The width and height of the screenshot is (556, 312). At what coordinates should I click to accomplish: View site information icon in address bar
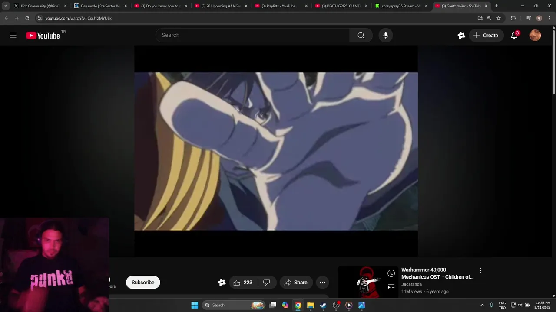tap(40, 18)
